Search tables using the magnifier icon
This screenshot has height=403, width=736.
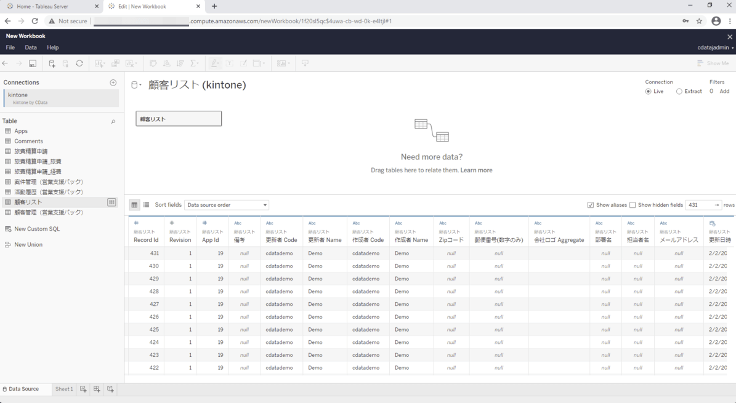[x=113, y=122]
